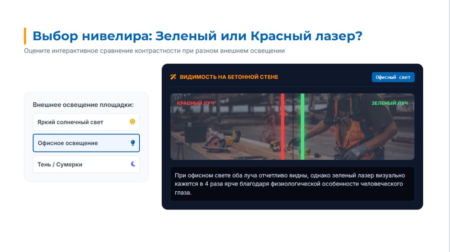Select the "Тень / Сумерки" lighting option

coord(86,164)
